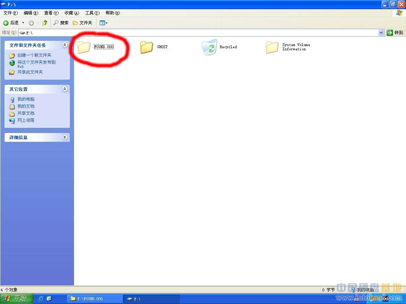Launch Internet Explorer from Quick Launch
Screen dimensions: 406x304
pyautogui.click(x=41, y=299)
